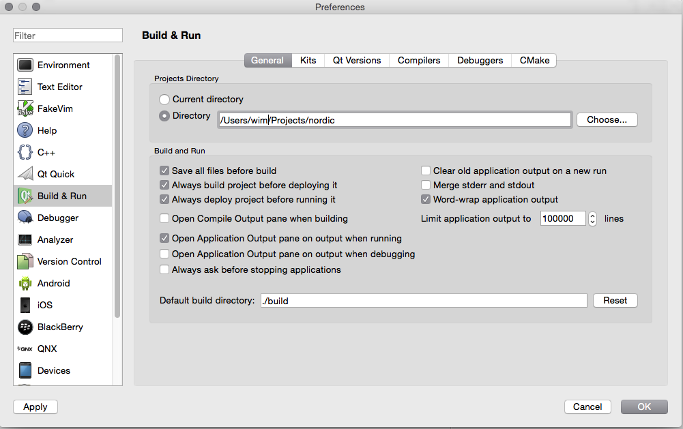This screenshot has width=683, height=429.
Task: Uncheck Save all files before build
Action: tap(164, 171)
